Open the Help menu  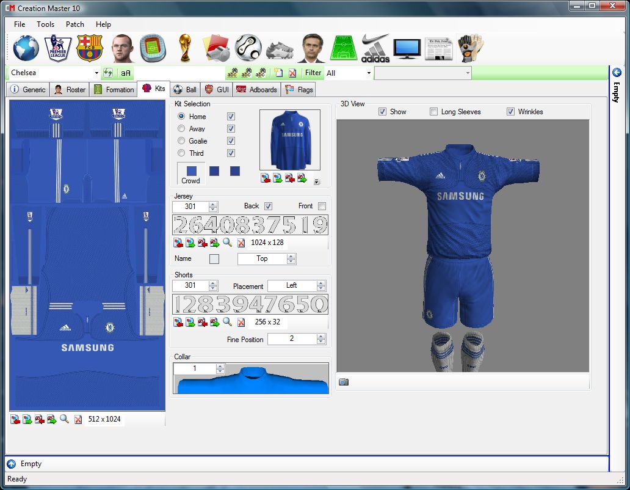(x=103, y=24)
